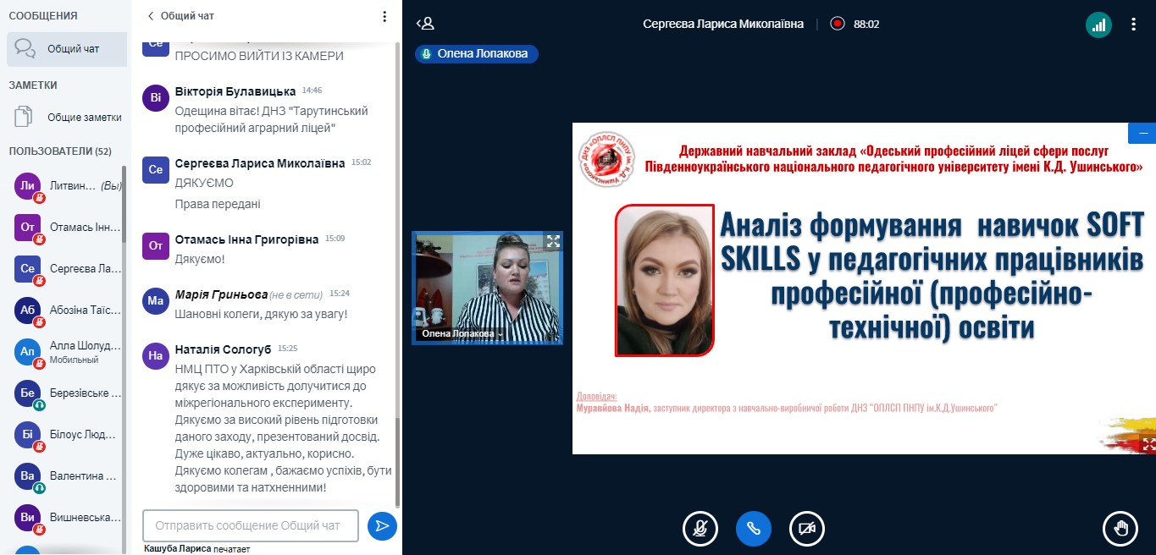Viewport: 1156px width, 555px height.
Task: Unmute the microphone in bottom controls
Action: [700, 529]
